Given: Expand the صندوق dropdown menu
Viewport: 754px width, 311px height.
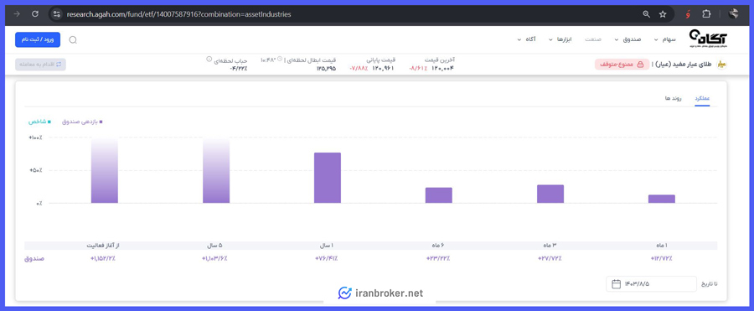Looking at the screenshot, I should pos(626,39).
